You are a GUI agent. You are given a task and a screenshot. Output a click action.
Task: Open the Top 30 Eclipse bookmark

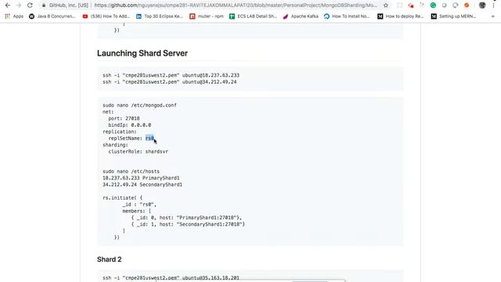click(x=160, y=16)
